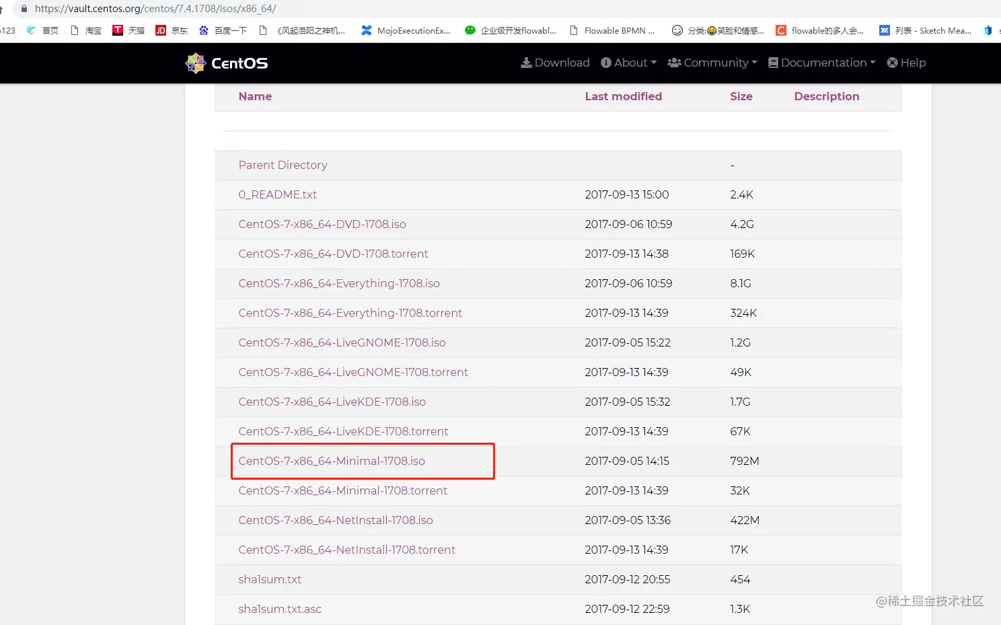Open the Flowable BPMN bookmark
The width and height of the screenshot is (1001, 625).
[612, 30]
